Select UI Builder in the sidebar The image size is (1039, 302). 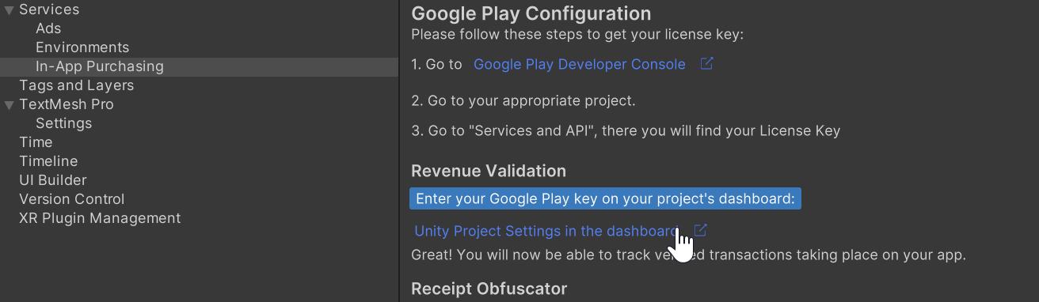[53, 180]
